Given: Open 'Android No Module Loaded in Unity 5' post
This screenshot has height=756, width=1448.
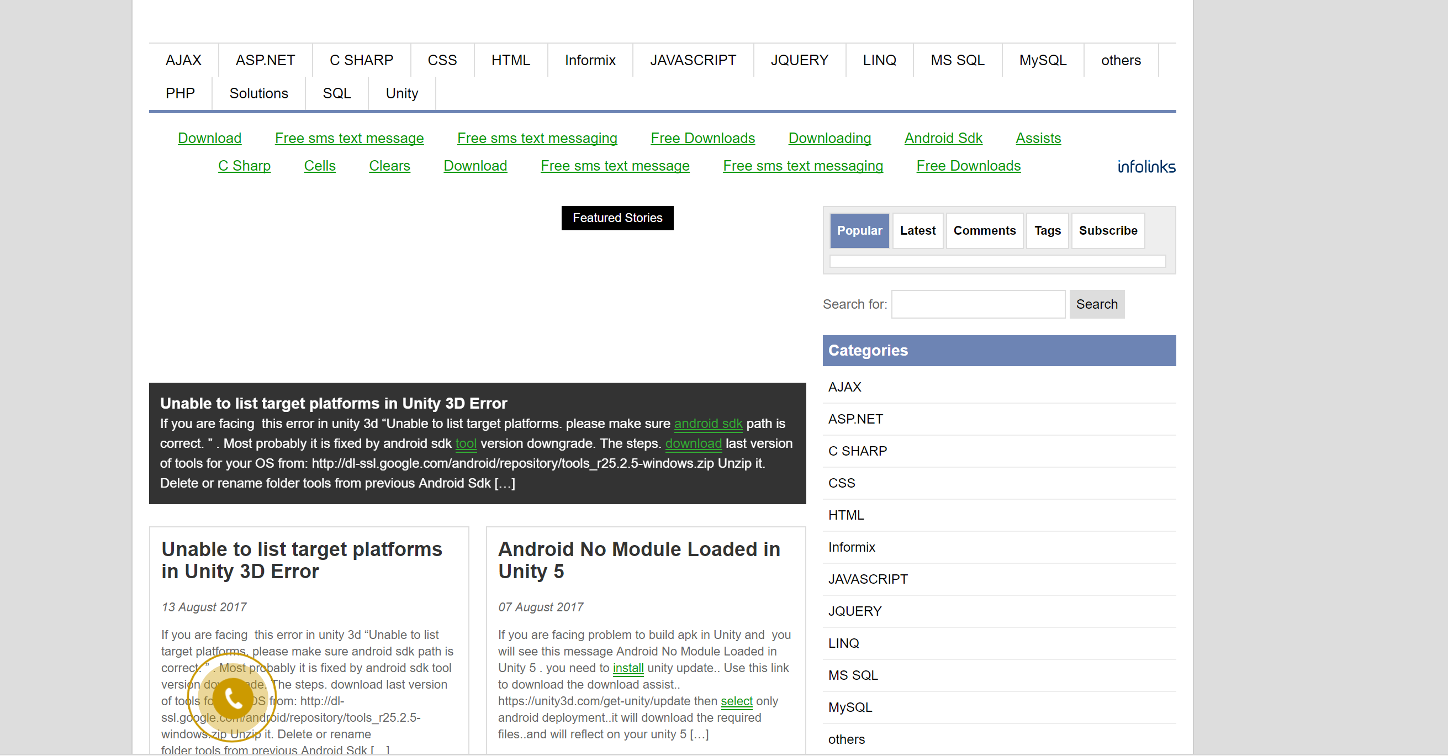Looking at the screenshot, I should [638, 560].
